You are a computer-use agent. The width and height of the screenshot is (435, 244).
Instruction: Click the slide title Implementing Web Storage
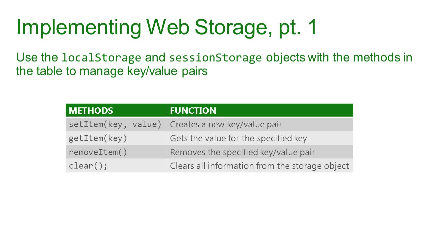pyautogui.click(x=166, y=27)
